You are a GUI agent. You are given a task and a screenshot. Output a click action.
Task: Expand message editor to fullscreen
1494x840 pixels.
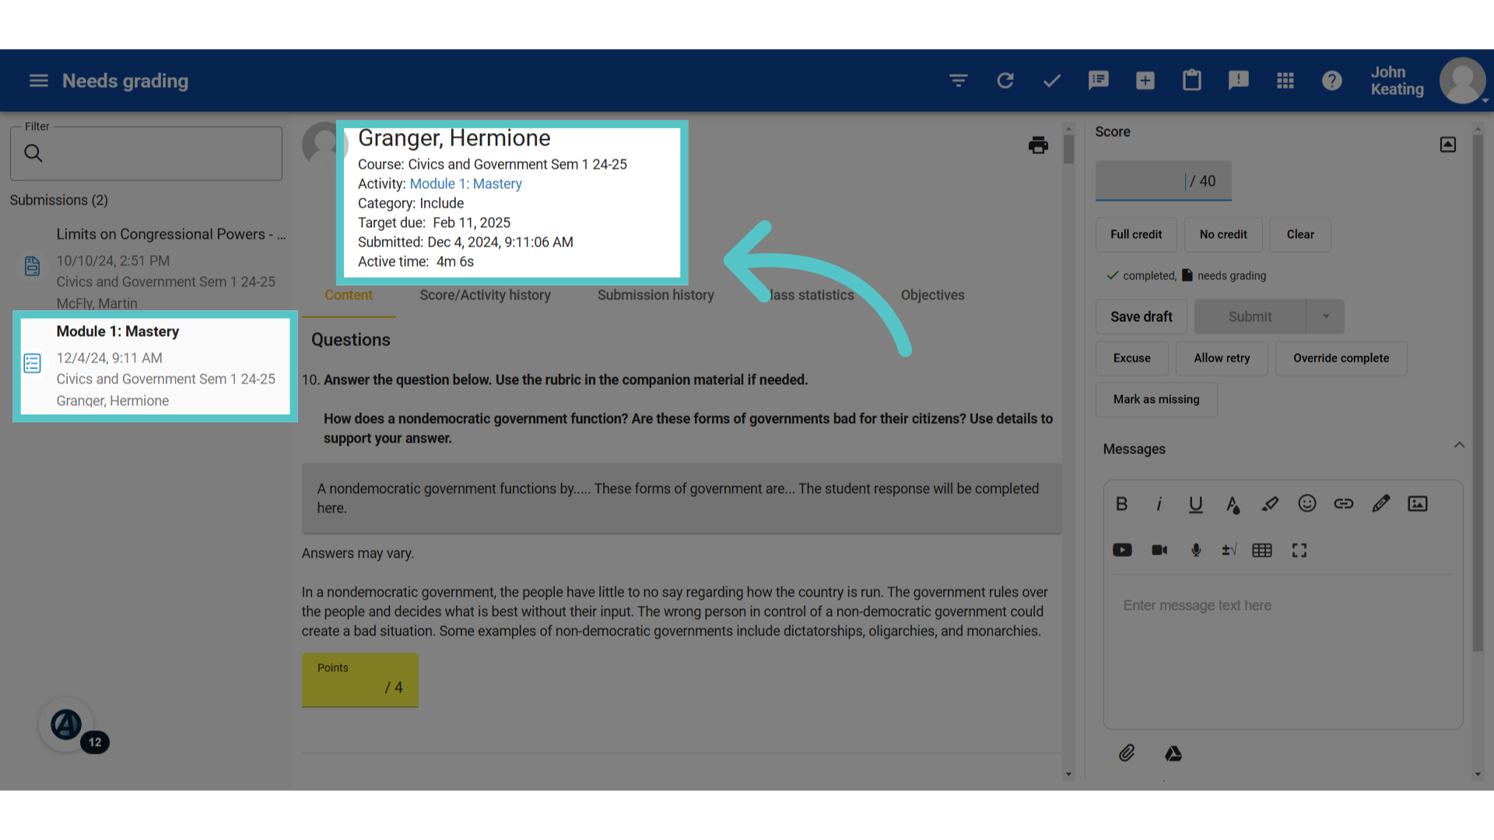click(1299, 550)
